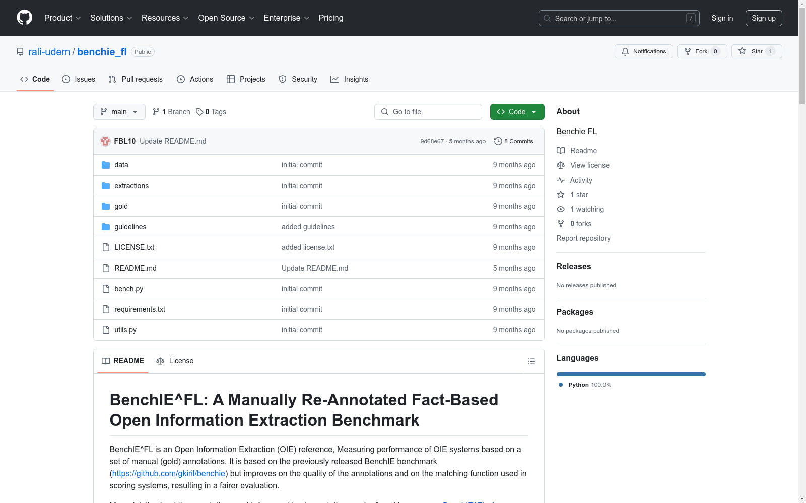The image size is (806, 503).
Task: Open commit hash 9d68e67
Action: click(x=432, y=141)
